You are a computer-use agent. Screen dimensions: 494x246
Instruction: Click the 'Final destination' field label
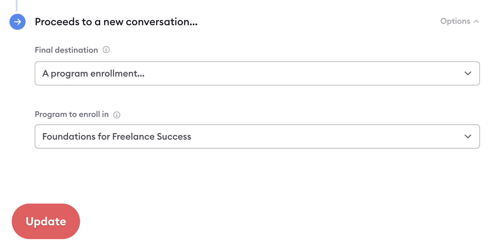coord(66,50)
